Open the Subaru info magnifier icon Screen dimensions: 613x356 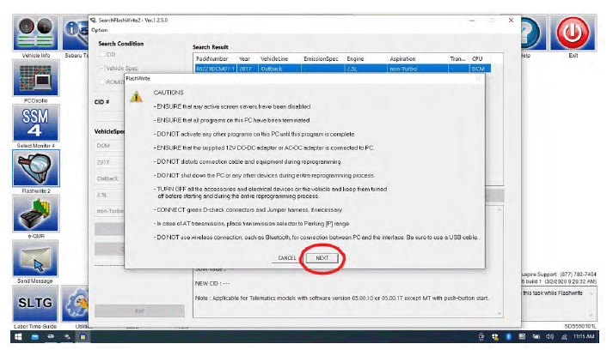[76, 33]
